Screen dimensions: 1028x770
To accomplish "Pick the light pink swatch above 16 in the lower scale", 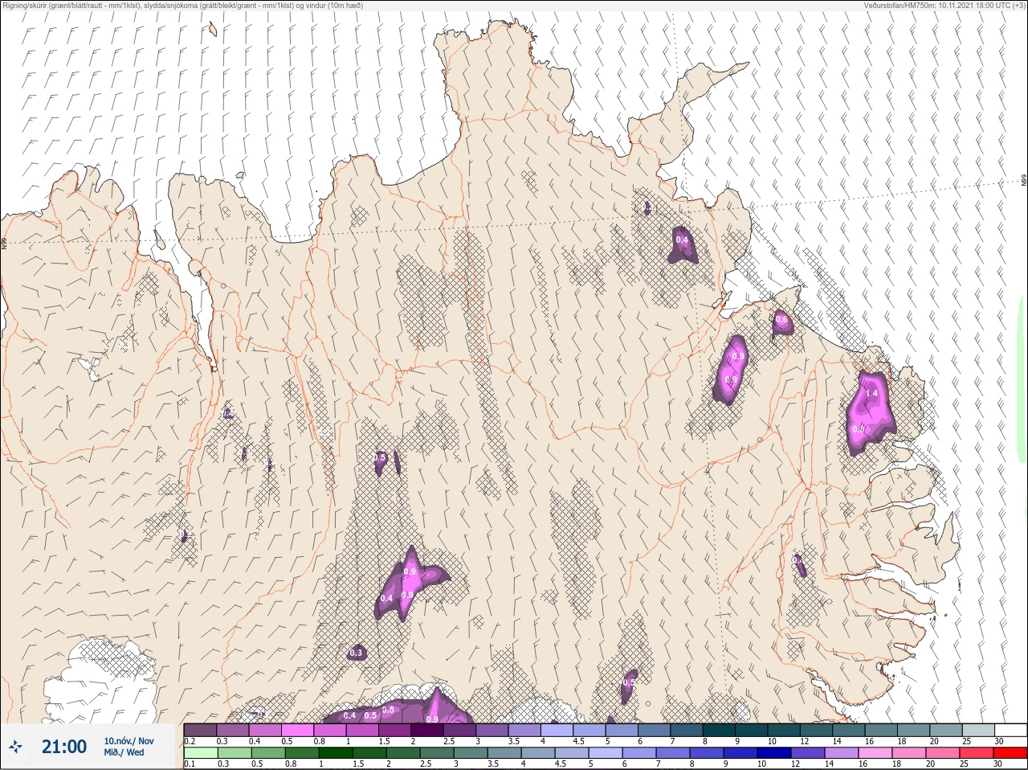I will point(875,753).
